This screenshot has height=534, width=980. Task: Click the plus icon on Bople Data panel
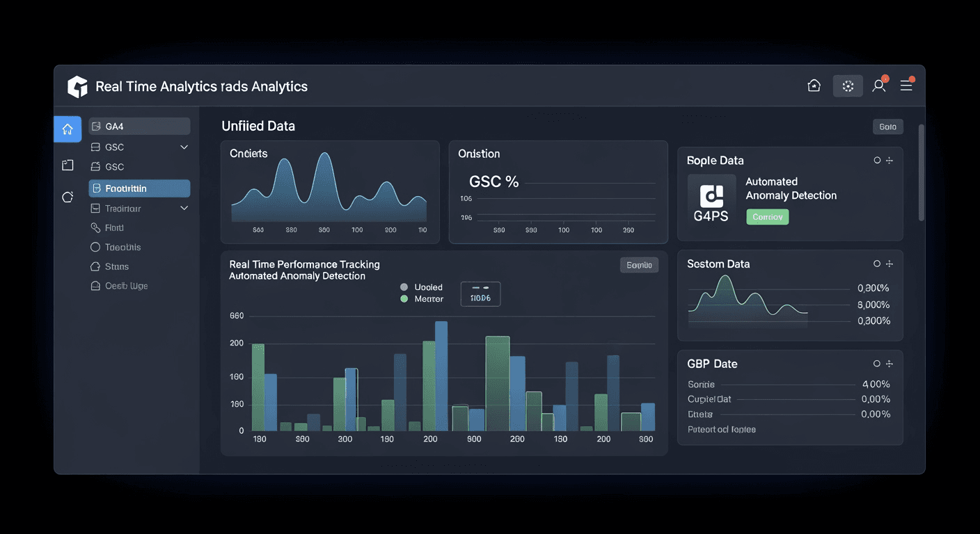(x=889, y=161)
